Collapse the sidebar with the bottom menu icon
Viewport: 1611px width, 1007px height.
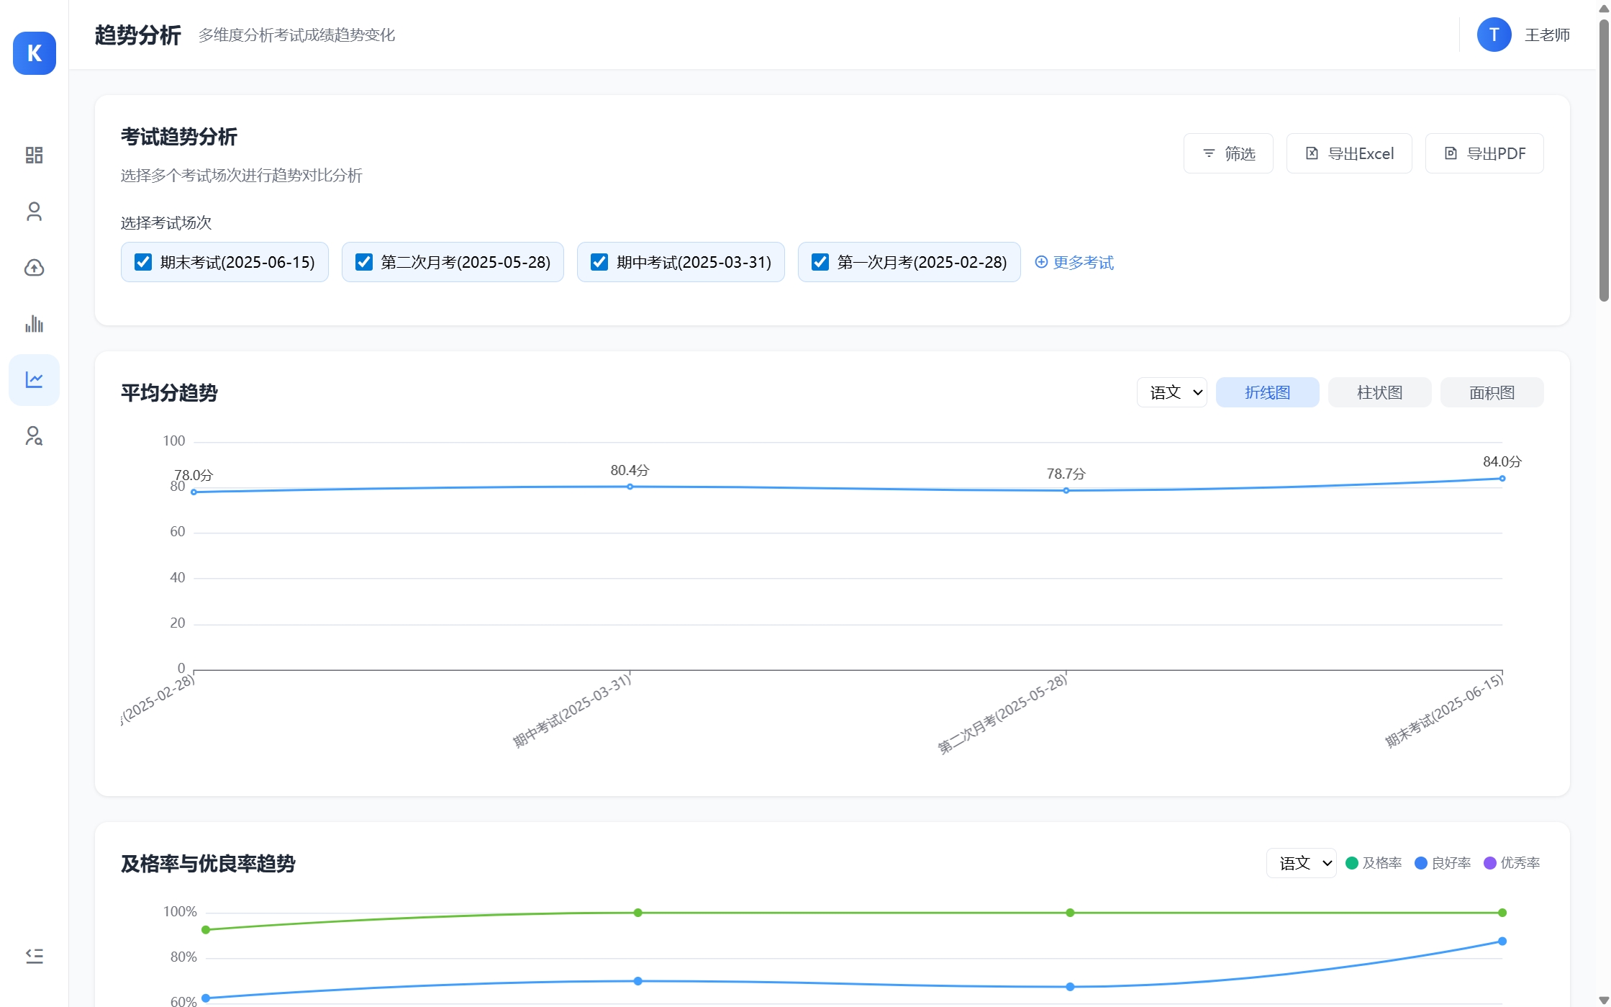tap(34, 956)
